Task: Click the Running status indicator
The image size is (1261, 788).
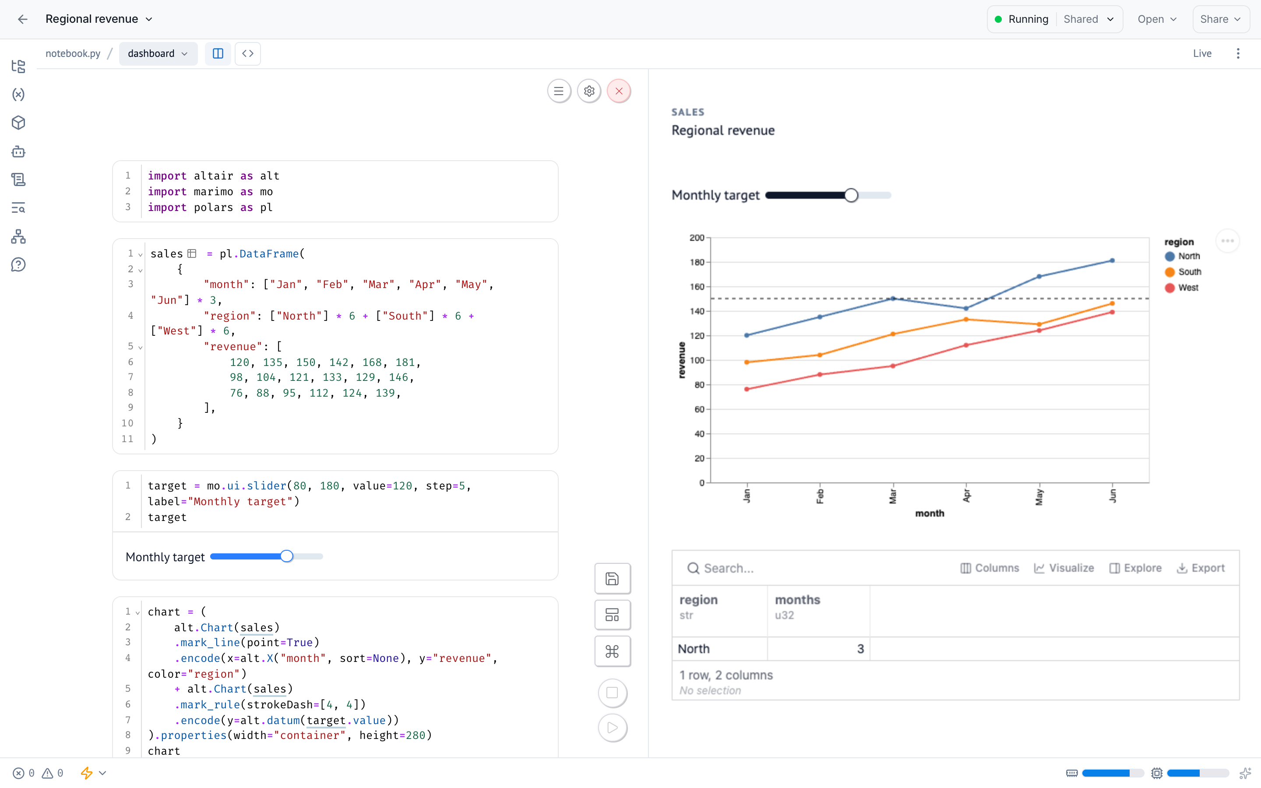Action: click(x=1021, y=19)
